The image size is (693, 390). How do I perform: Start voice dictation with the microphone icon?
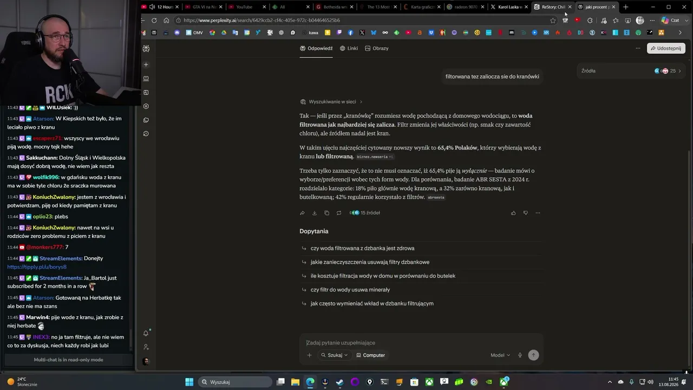coord(520,355)
